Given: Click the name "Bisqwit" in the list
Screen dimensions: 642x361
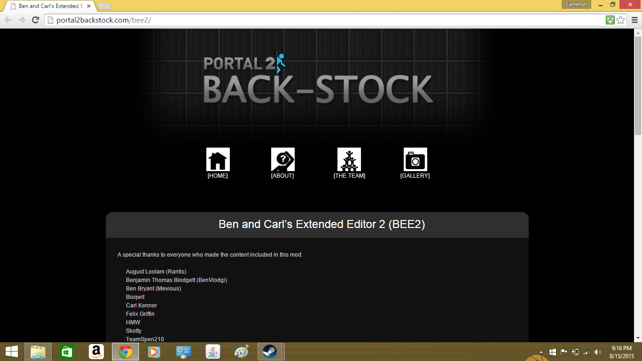Looking at the screenshot, I should (x=135, y=297).
